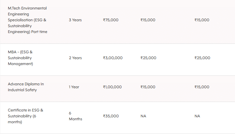
Task: Select the NA next to ₹35,000
Action: 143,116
